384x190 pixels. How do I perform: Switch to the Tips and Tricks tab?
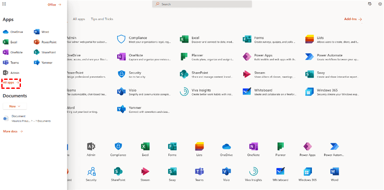(102, 19)
